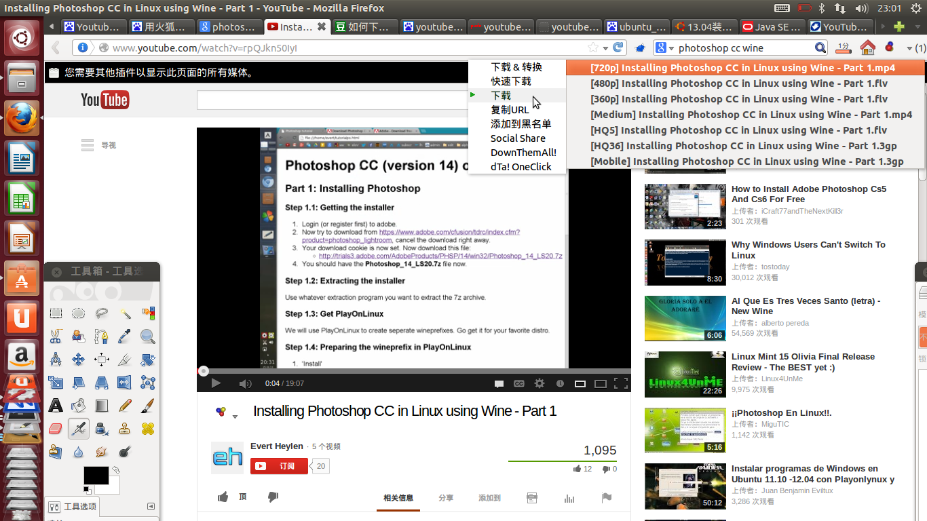Click the video progress bar scrubber
Image resolution: width=927 pixels, height=521 pixels.
pos(203,371)
